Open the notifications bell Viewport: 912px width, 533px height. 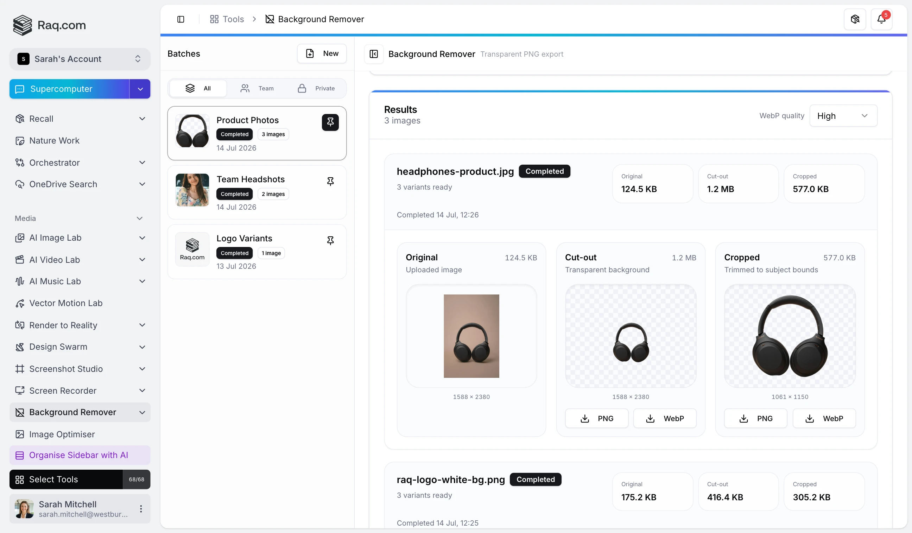(881, 19)
